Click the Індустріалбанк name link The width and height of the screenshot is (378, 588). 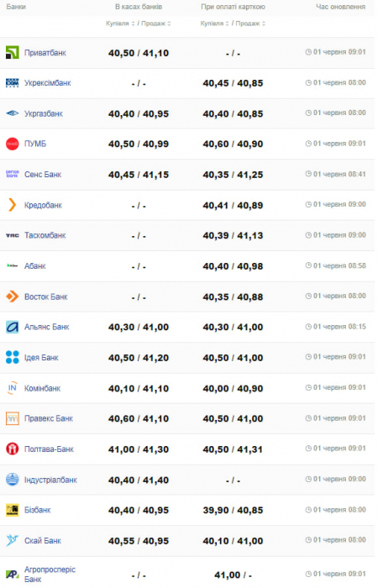(50, 480)
